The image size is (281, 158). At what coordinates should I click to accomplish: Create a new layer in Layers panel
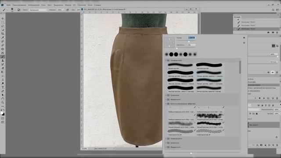[x=273, y=145]
